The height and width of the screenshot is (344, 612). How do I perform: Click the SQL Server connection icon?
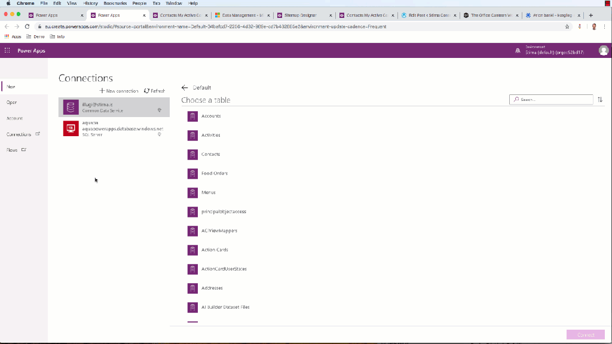point(71,128)
